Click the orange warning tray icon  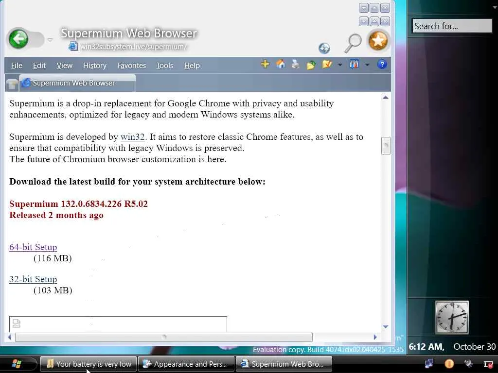pyautogui.click(x=449, y=363)
